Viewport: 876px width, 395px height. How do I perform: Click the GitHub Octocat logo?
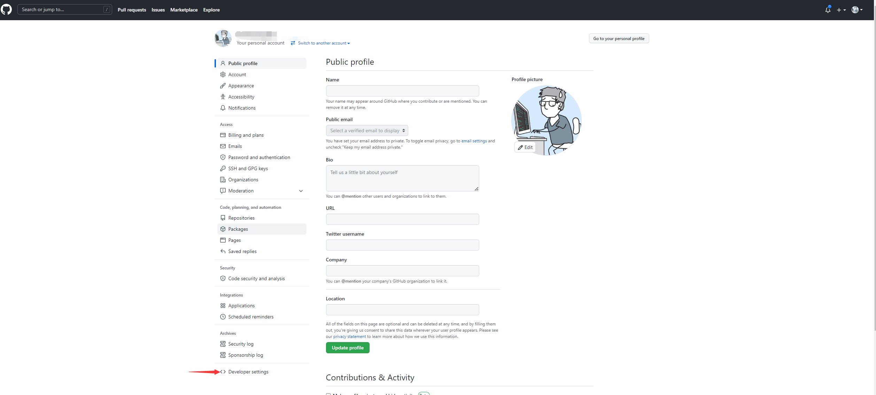point(6,10)
